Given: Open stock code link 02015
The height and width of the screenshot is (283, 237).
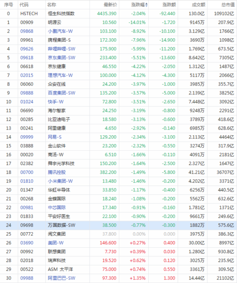Looking at the screenshot, I should [x=27, y=75].
